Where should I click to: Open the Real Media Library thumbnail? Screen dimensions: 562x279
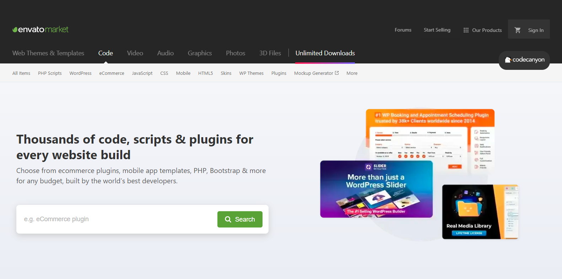(x=480, y=212)
